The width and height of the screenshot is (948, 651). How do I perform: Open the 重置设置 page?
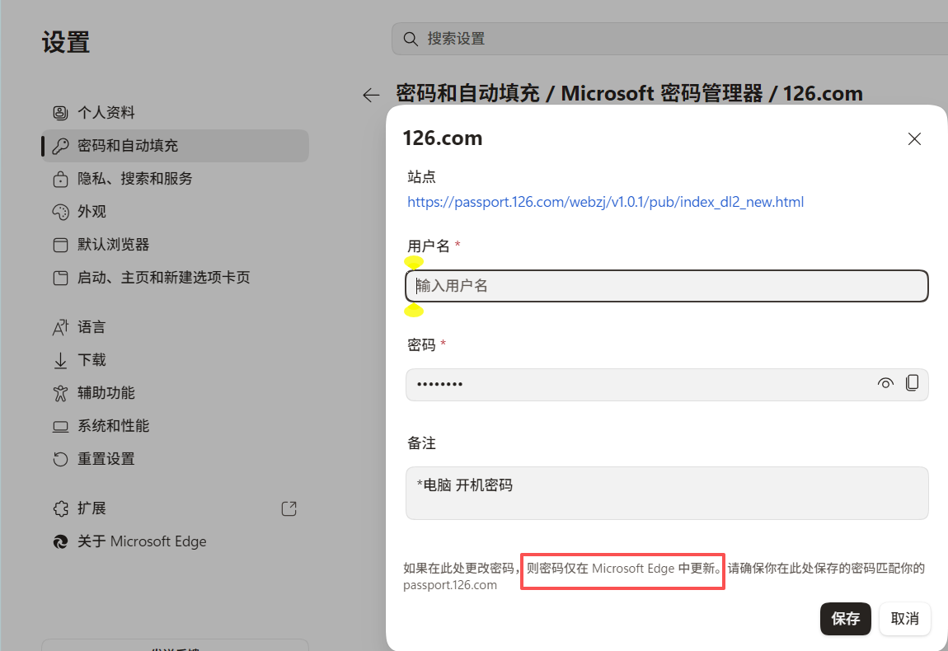coord(175,459)
